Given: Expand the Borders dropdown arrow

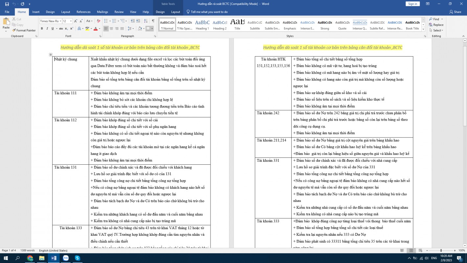Looking at the screenshot, I should (x=152, y=29).
